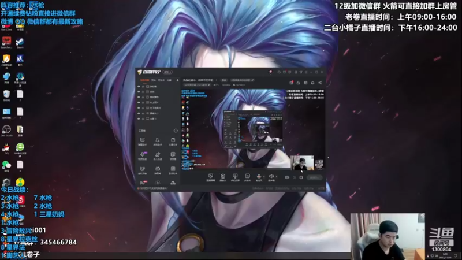462x260 pixels.
Task: Edit the pill under the stream title
Action: tap(197, 85)
